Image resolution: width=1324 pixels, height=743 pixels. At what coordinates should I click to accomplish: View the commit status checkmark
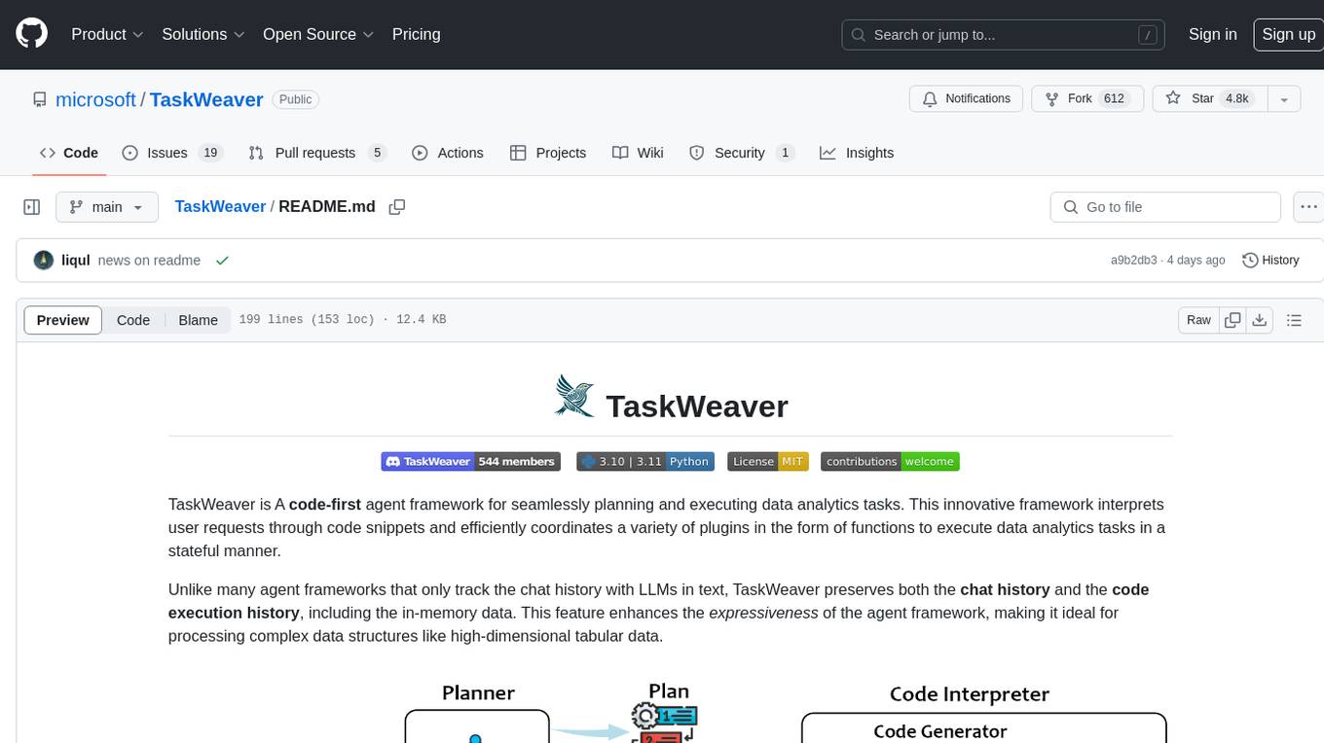click(222, 261)
